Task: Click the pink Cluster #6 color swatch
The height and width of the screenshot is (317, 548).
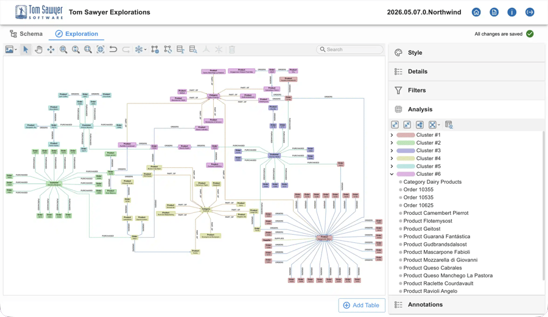Action: pos(406,174)
